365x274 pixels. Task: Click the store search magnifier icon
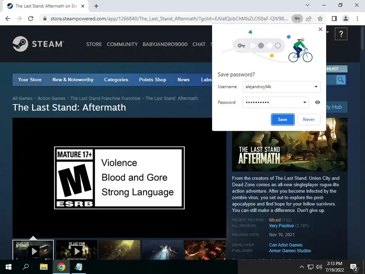point(341,80)
